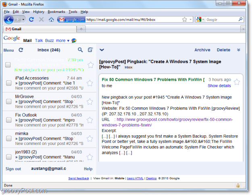
Task: Refresh the Gmail inbox list
Action: 21,50
